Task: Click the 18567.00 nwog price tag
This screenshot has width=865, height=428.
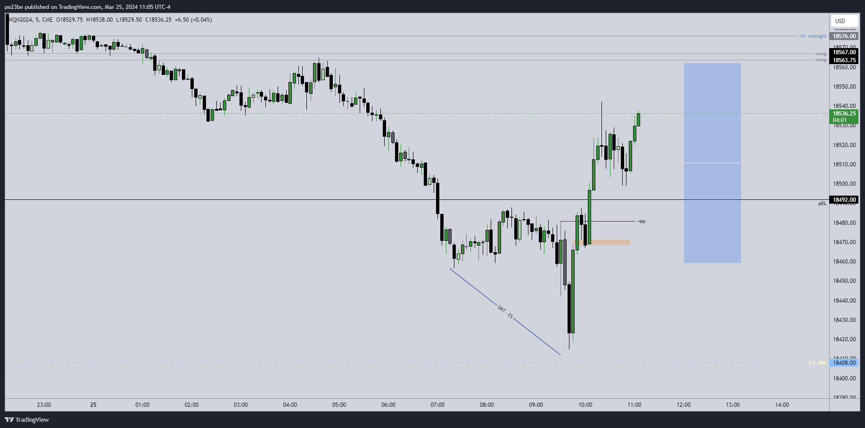Action: (x=844, y=52)
